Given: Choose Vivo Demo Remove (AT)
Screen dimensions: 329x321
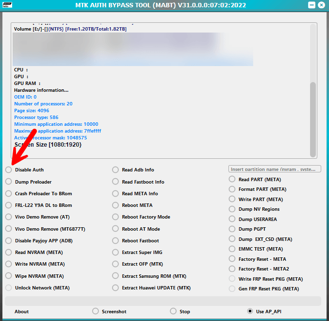Looking at the screenshot, I should 9,217.
